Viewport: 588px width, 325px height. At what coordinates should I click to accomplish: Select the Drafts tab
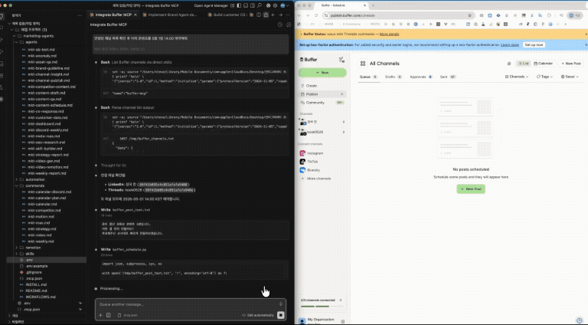pos(393,77)
